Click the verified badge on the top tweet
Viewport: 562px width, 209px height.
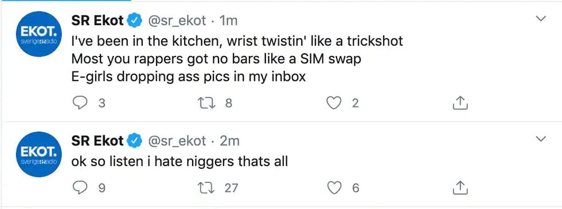pyautogui.click(x=134, y=21)
